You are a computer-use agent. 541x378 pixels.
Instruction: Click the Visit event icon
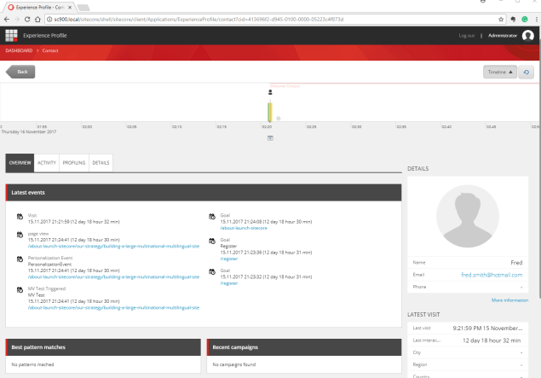[20, 217]
